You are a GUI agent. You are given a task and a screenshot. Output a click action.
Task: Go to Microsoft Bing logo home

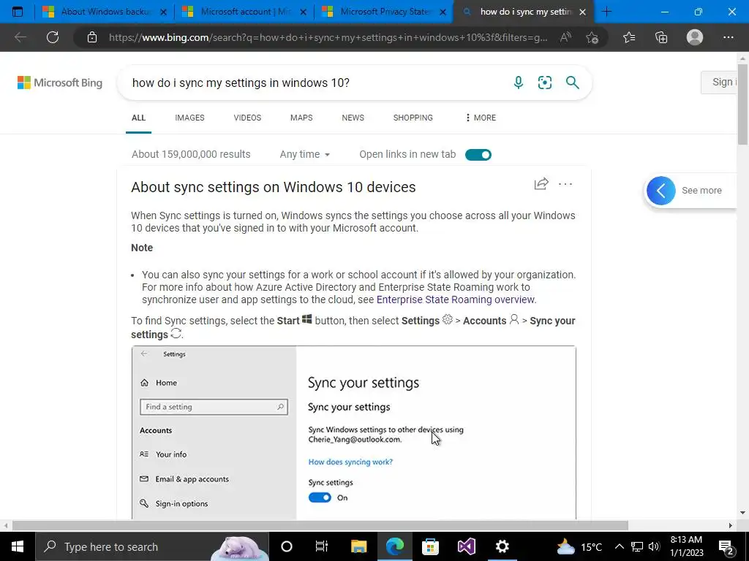point(60,83)
